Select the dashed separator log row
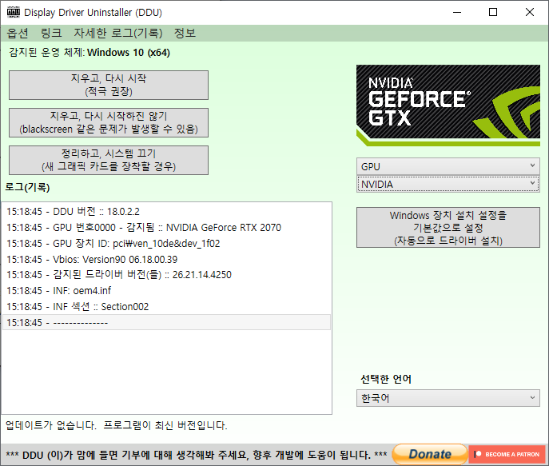 click(x=166, y=322)
